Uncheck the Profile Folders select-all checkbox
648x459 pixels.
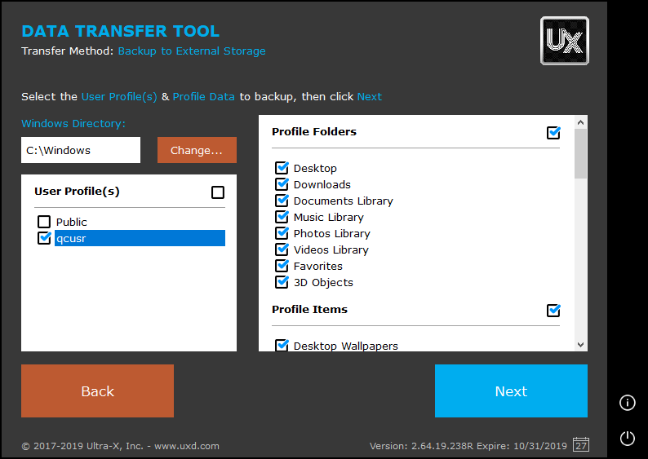[553, 132]
